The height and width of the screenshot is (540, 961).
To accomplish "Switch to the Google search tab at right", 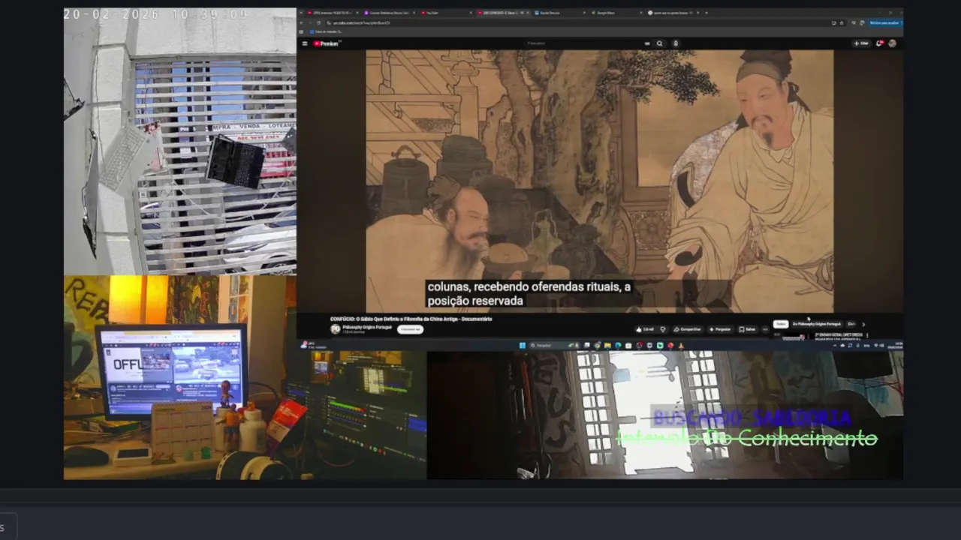I will [x=673, y=13].
